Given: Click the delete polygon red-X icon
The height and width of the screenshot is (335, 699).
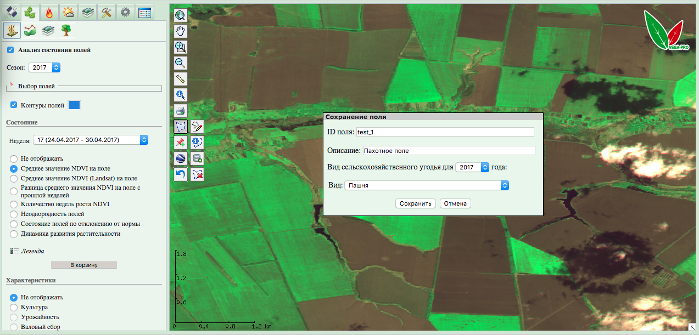Looking at the screenshot, I should coord(197,174).
